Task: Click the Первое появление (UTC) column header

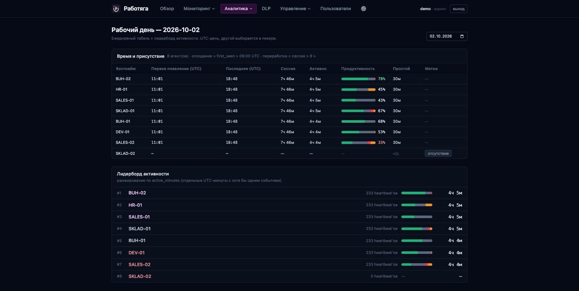Action: pyautogui.click(x=176, y=69)
